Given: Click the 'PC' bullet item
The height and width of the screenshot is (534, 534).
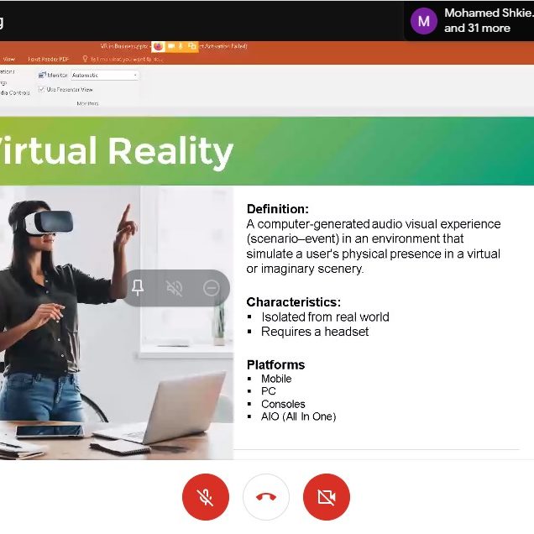Looking at the screenshot, I should point(269,391).
